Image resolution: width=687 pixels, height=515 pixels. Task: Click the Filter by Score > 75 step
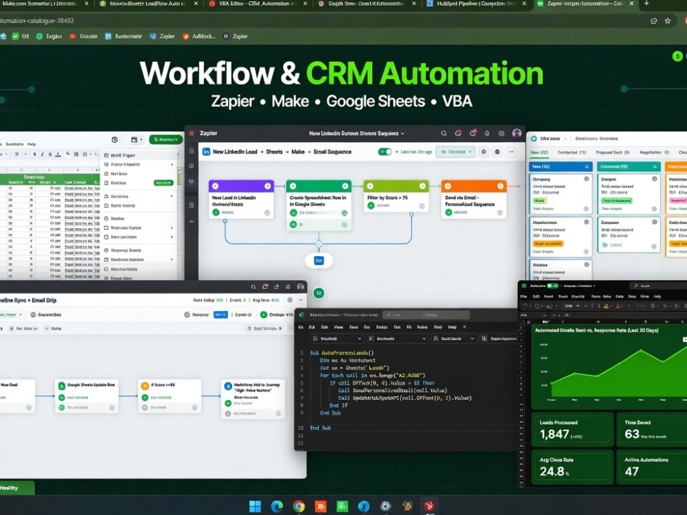(x=396, y=196)
